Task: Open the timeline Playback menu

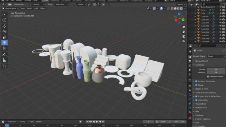Action: (13, 122)
